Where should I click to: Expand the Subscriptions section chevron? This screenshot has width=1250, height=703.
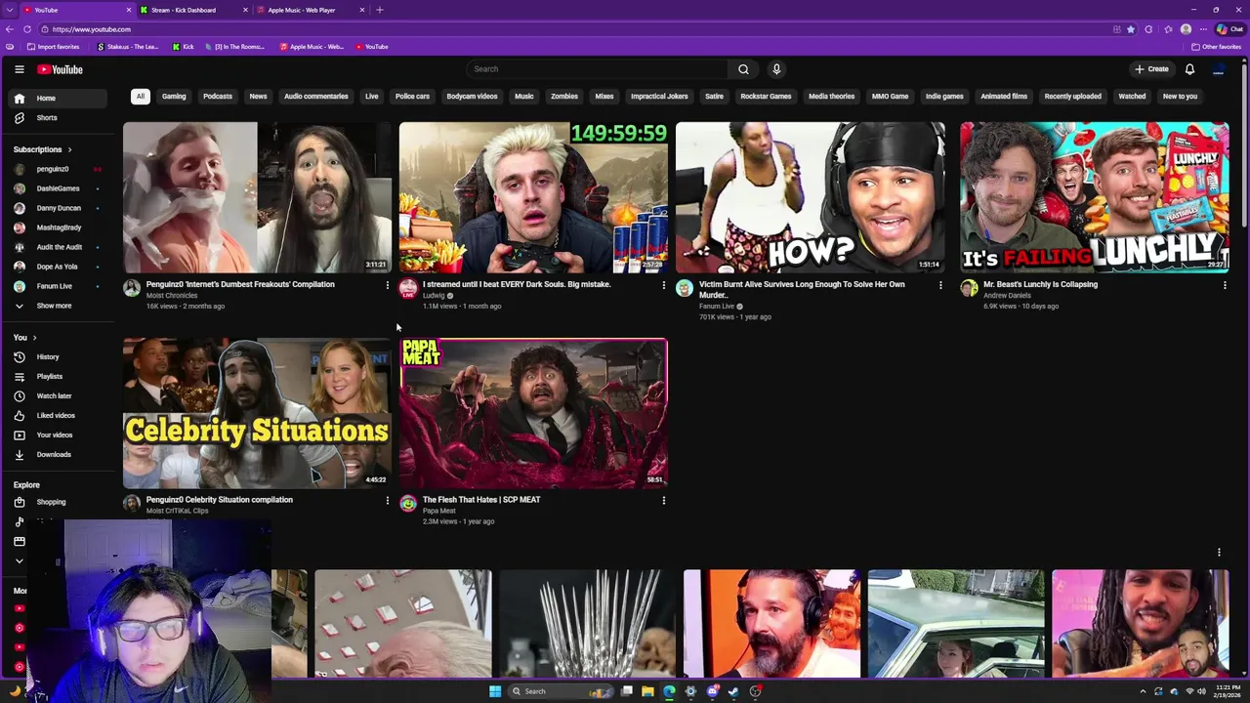coord(69,149)
